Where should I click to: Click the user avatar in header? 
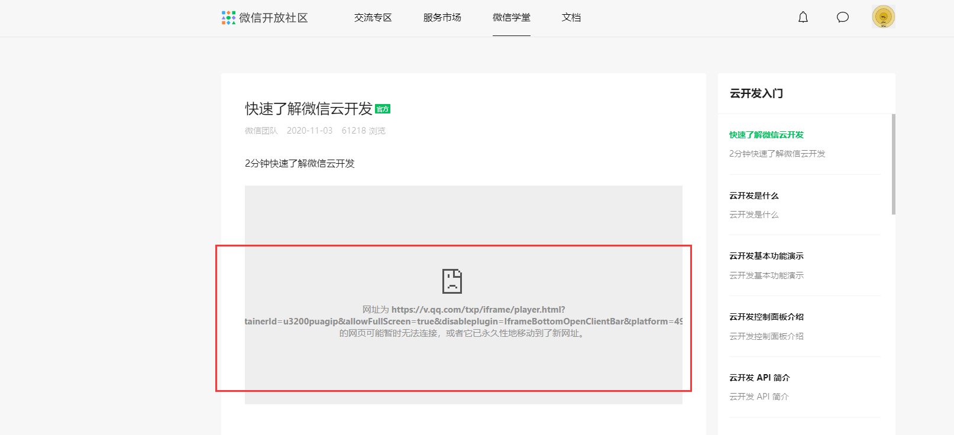(884, 17)
